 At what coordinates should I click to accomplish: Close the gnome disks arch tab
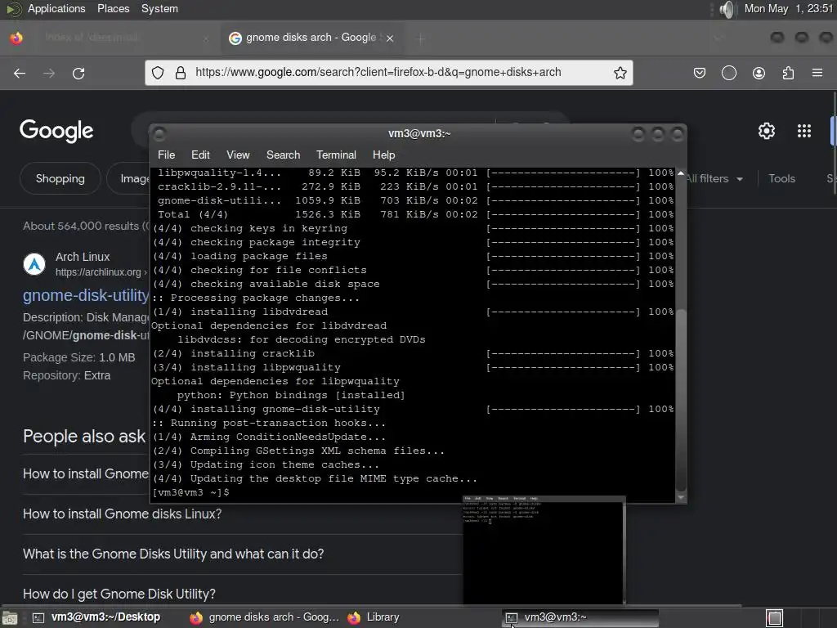tap(390, 38)
